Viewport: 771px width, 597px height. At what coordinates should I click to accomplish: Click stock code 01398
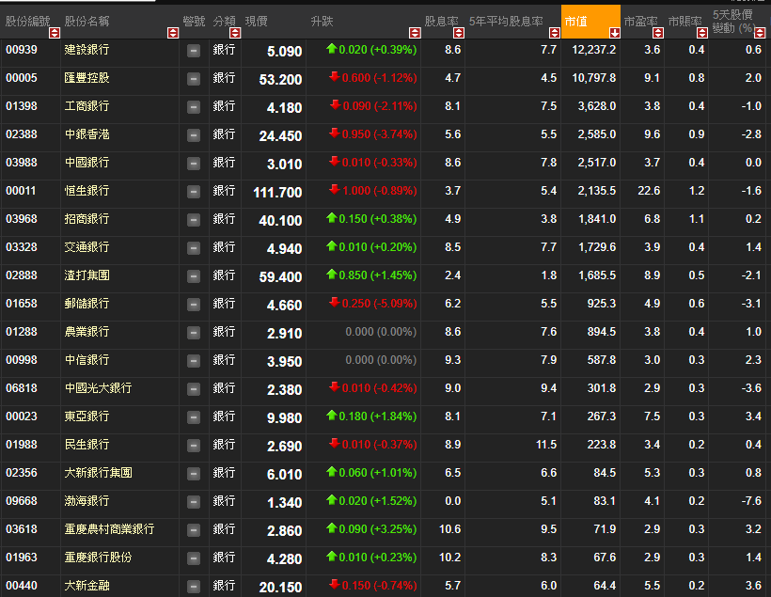point(21,106)
